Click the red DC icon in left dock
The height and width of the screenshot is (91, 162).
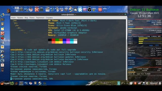point(2,33)
